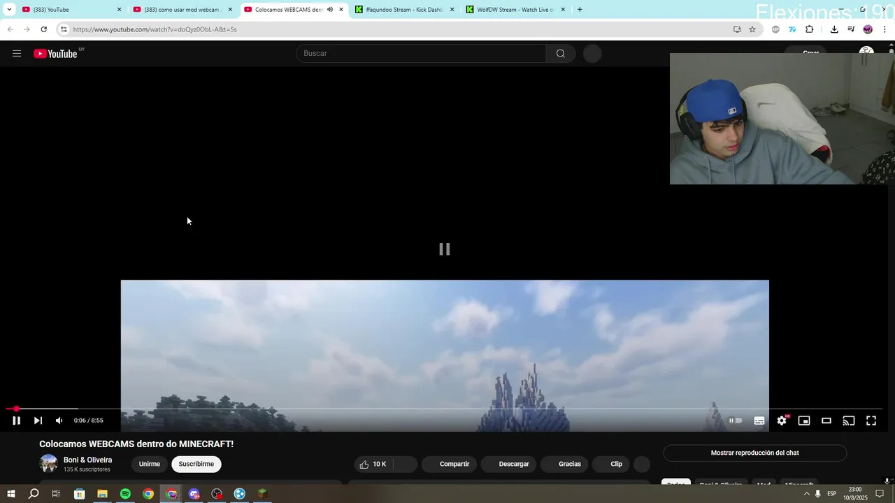
Task: Click the ESP language indicator
Action: coord(832,494)
